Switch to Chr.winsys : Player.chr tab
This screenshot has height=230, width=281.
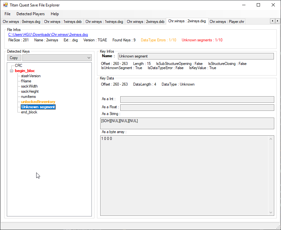(227, 22)
